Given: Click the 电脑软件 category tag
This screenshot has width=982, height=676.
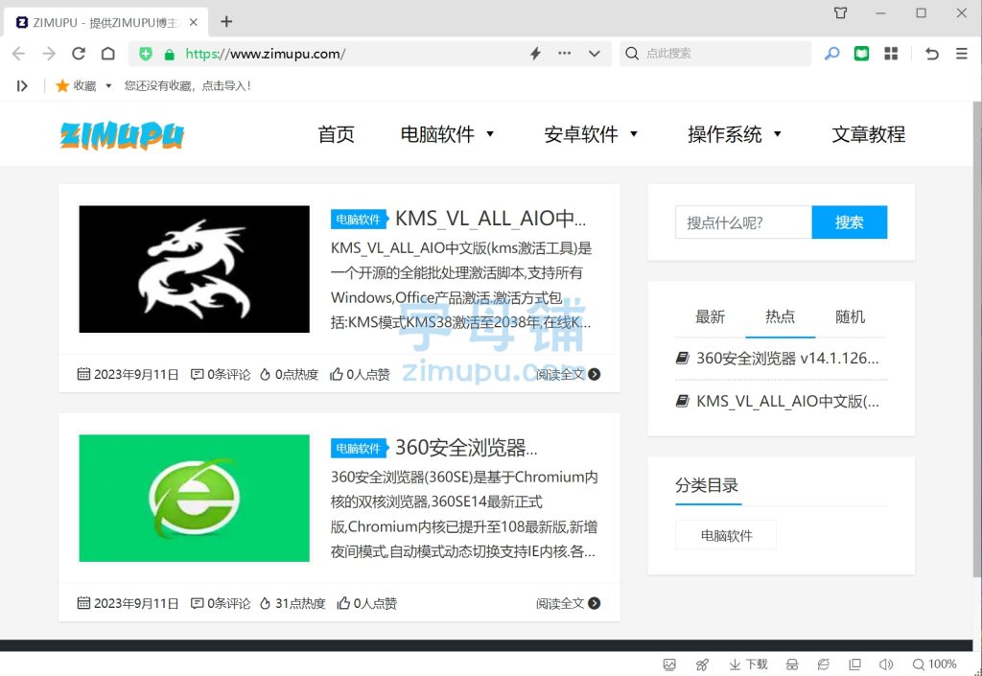Looking at the screenshot, I should (x=726, y=535).
